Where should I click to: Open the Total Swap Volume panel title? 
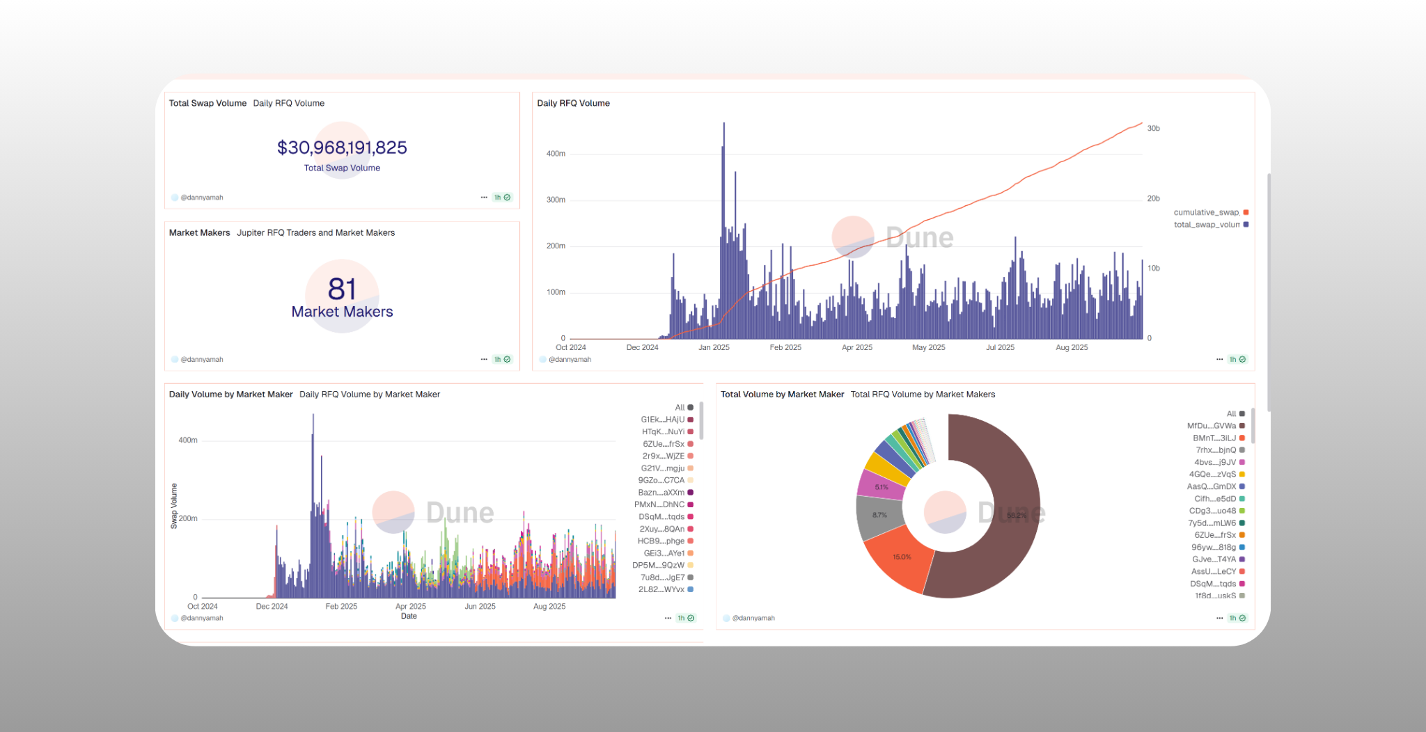(x=207, y=103)
